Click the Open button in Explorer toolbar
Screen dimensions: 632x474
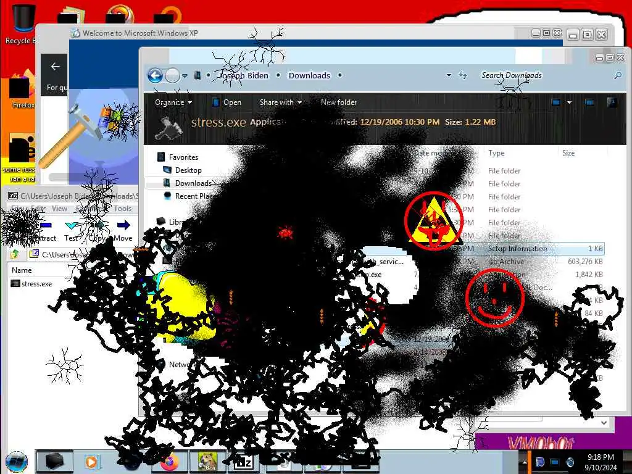(x=227, y=102)
